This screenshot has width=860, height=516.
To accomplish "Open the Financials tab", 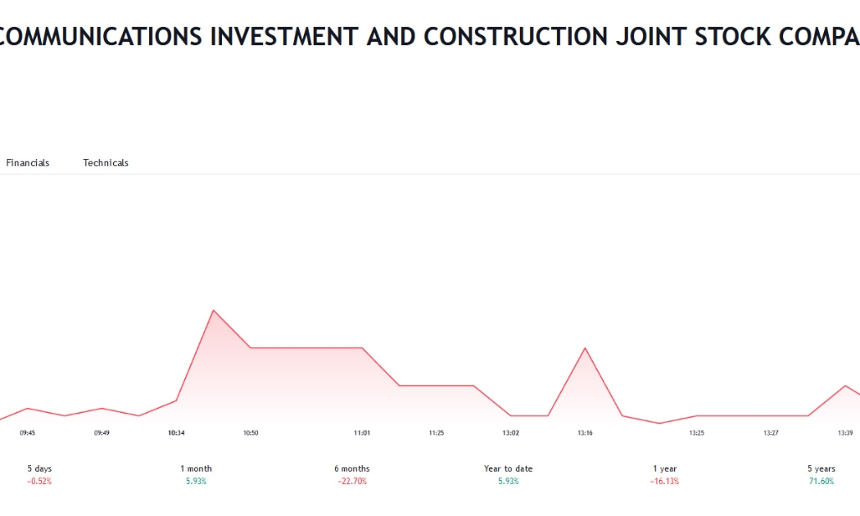I will tap(27, 163).
